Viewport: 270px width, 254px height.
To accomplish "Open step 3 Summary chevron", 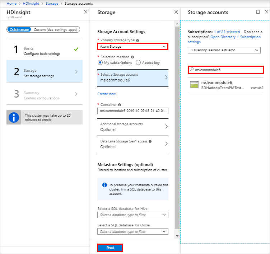I will [76, 94].
